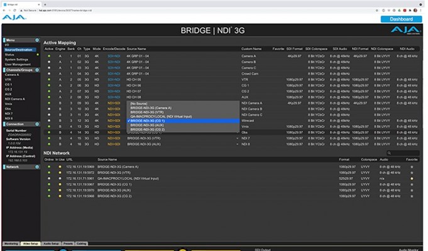This screenshot has height=251, width=428.
Task: Click the AJA logo in page header
Action: tap(14, 18)
